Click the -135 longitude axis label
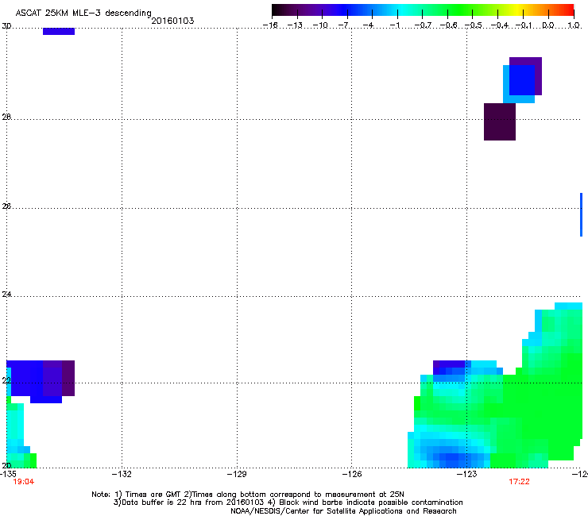 point(8,474)
